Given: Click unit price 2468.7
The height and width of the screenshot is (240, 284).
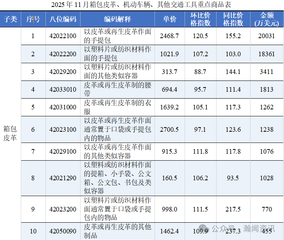Looking at the screenshot, I should pyautogui.click(x=169, y=36).
